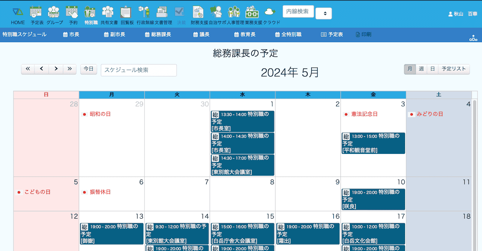Switch the calendar to 日 view
This screenshot has height=251, width=482.
[x=432, y=69]
